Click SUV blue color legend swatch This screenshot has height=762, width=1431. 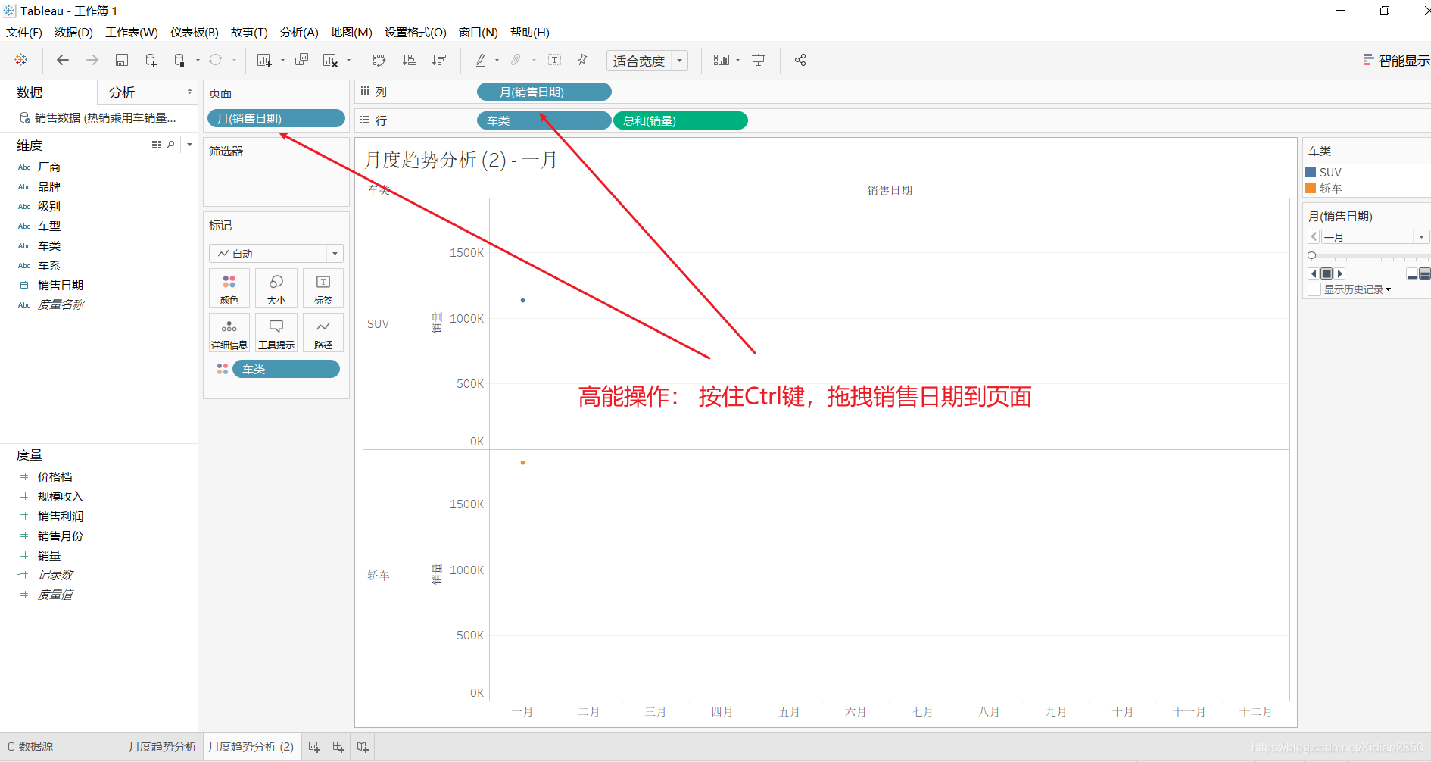point(1311,172)
